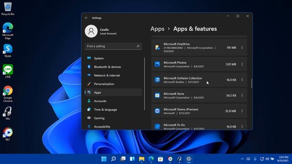Image resolution: width=292 pixels, height=164 pixels.
Task: Open Accounts settings
Action: pyautogui.click(x=114, y=101)
